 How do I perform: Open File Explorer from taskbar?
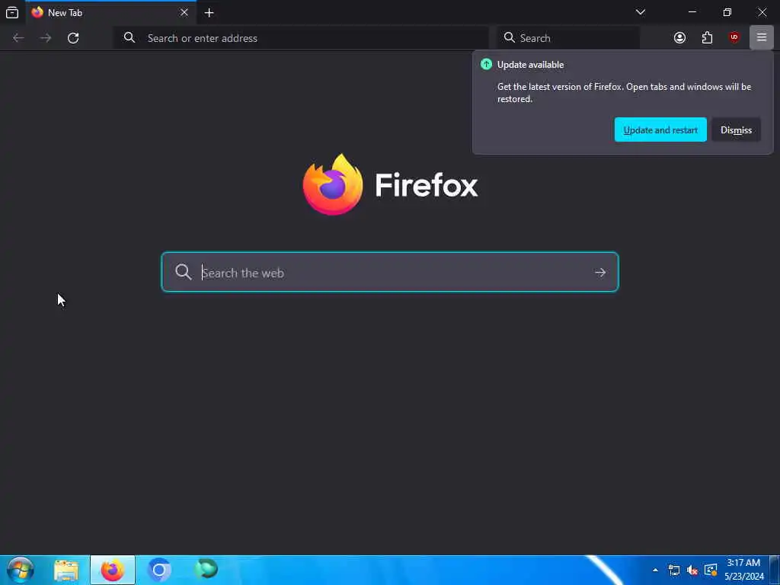pos(66,570)
